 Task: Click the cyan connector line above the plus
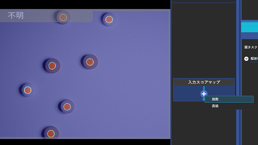(204, 88)
